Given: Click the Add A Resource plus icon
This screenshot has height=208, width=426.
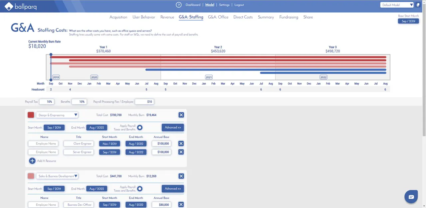Looking at the screenshot, I should [32, 161].
